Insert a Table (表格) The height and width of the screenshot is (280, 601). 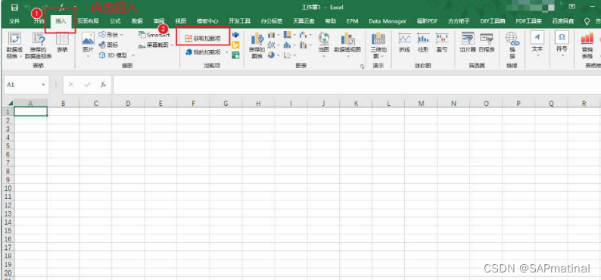(62, 42)
